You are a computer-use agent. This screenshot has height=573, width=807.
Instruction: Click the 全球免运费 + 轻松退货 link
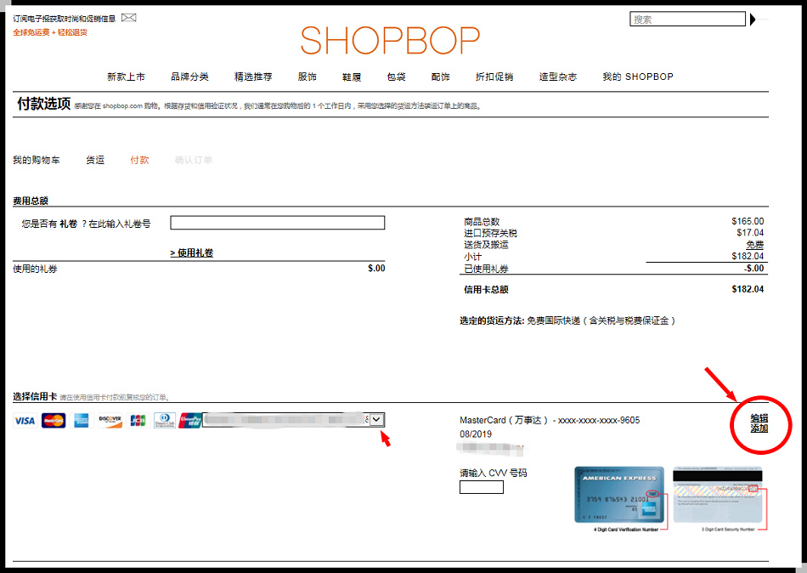click(50, 32)
